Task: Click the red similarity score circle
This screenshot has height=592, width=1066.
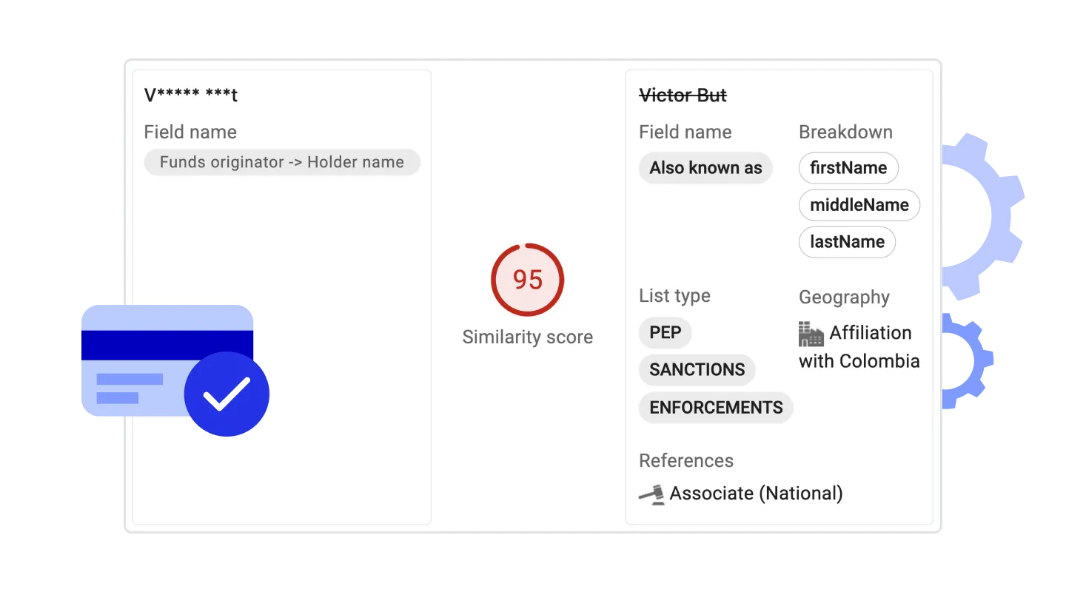Action: click(x=528, y=280)
